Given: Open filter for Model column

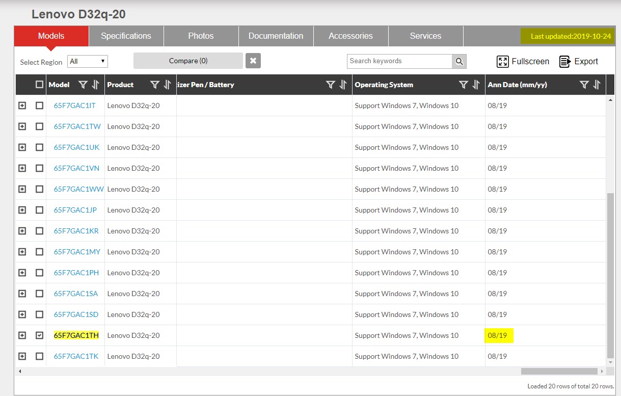Looking at the screenshot, I should click(x=83, y=85).
